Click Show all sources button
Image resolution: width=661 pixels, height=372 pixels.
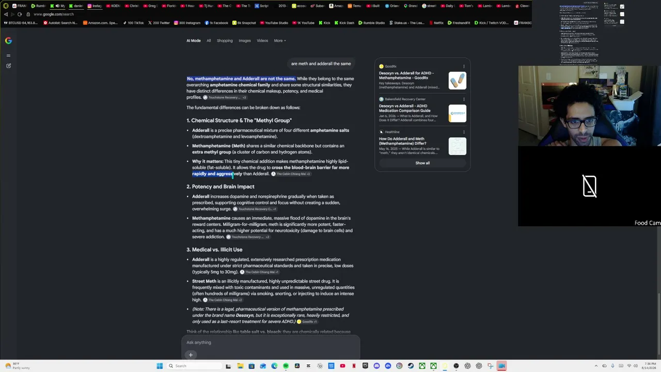pyautogui.click(x=422, y=163)
